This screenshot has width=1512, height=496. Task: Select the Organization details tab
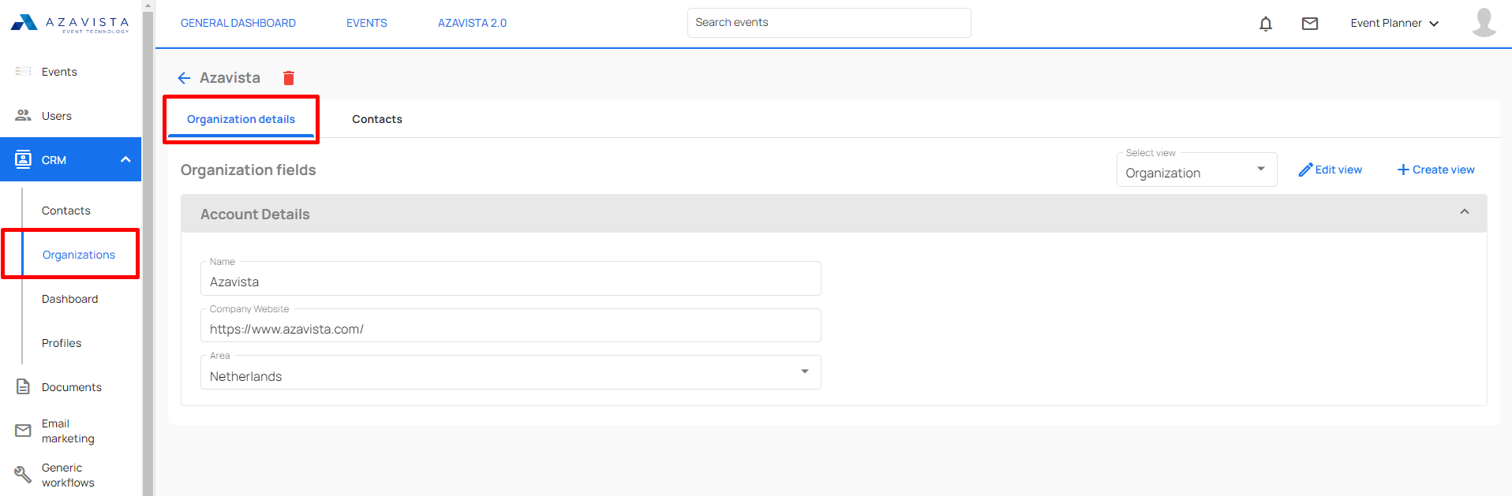coord(241,119)
